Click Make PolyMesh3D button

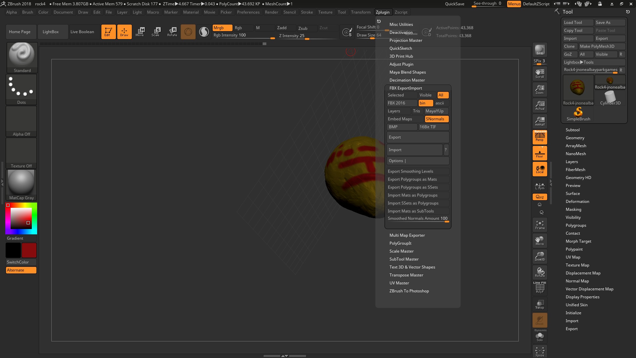pyautogui.click(x=602, y=46)
